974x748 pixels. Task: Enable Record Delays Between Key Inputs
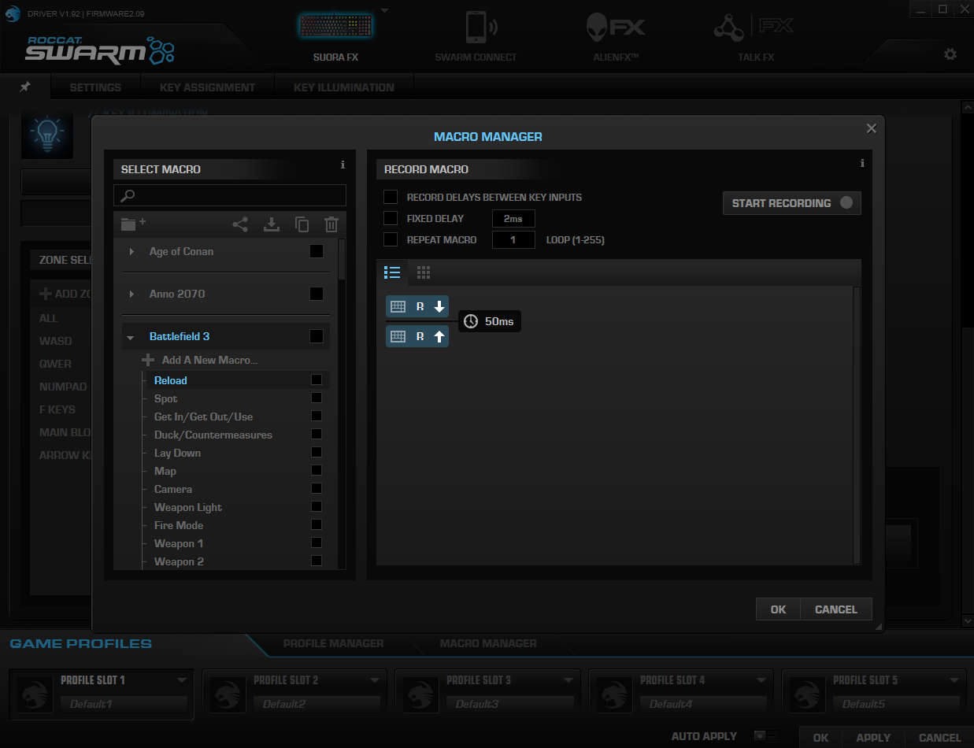tap(390, 197)
